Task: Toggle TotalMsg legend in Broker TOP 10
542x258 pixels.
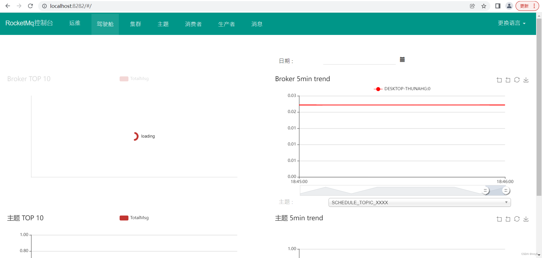Action: pos(134,79)
